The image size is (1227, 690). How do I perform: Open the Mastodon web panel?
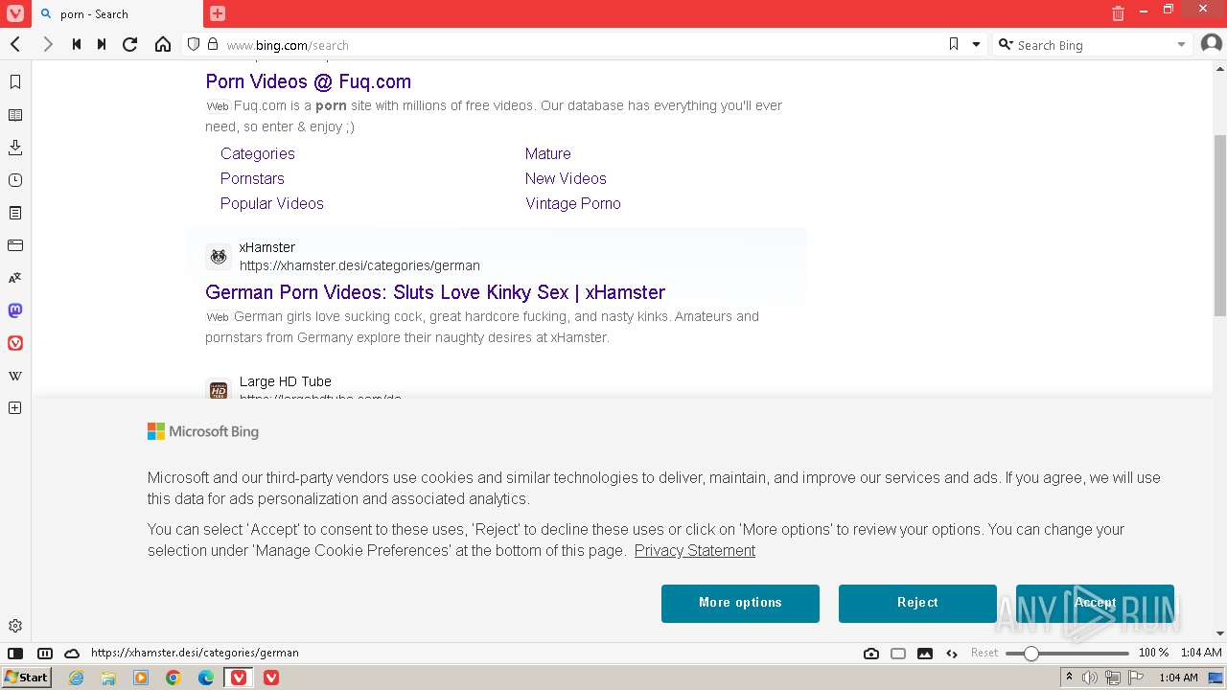15,310
